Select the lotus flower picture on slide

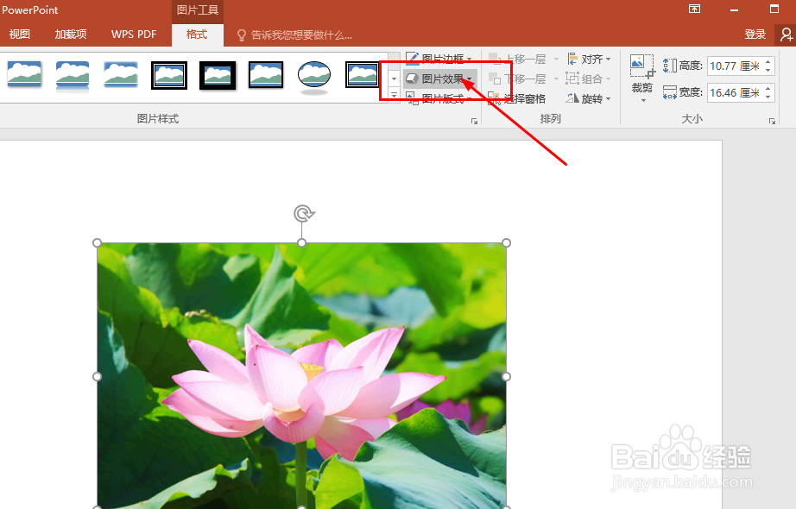click(x=301, y=376)
